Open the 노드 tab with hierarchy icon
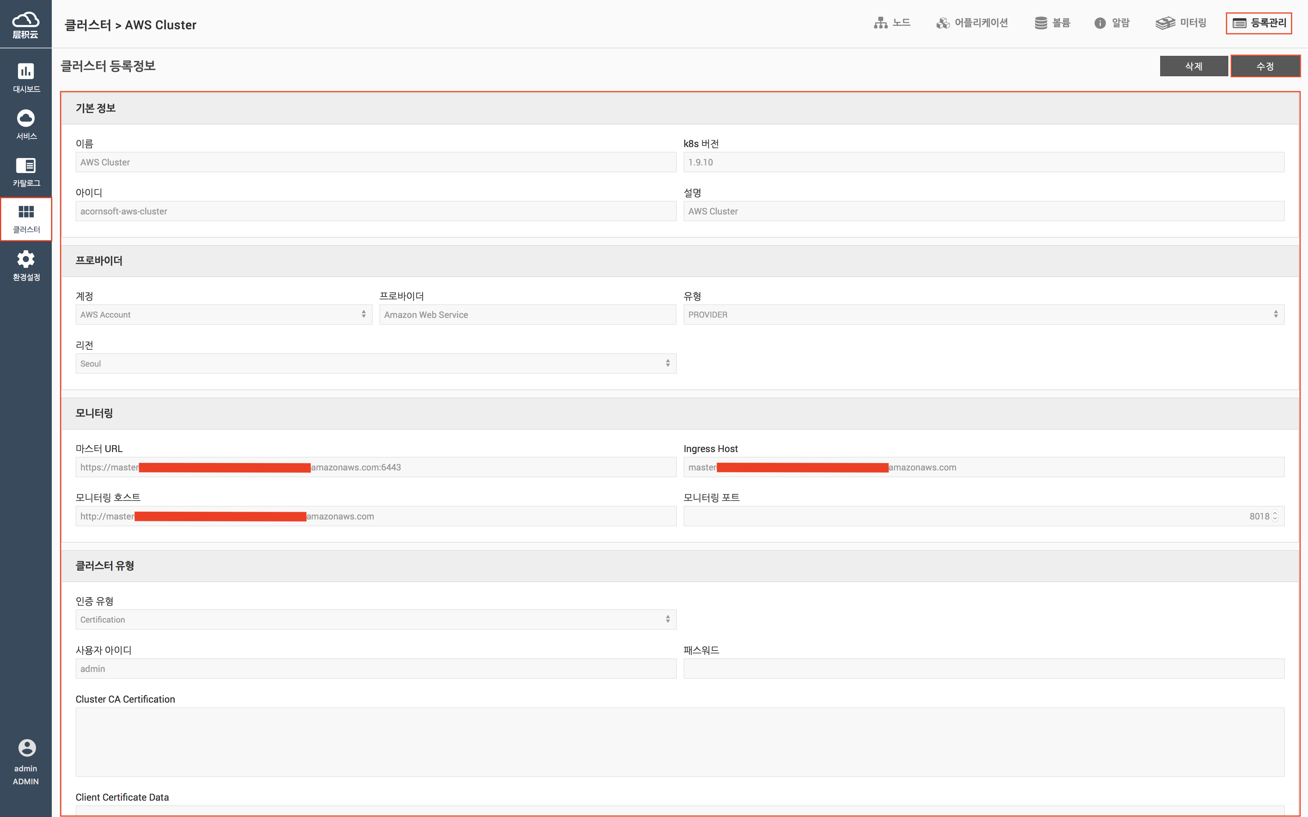The image size is (1308, 817). pyautogui.click(x=892, y=23)
